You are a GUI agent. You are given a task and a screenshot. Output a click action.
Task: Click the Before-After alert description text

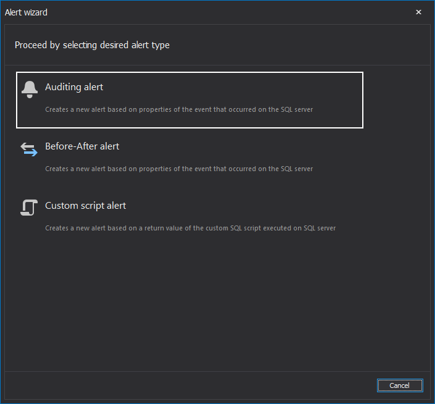(x=179, y=169)
